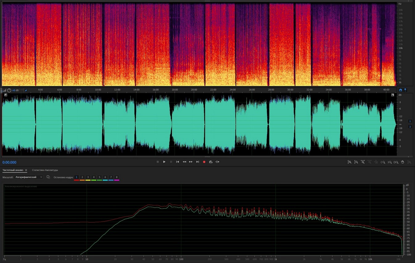The image size is (415, 263).
Task: Click the Fast Forward button
Action: [x=191, y=162]
